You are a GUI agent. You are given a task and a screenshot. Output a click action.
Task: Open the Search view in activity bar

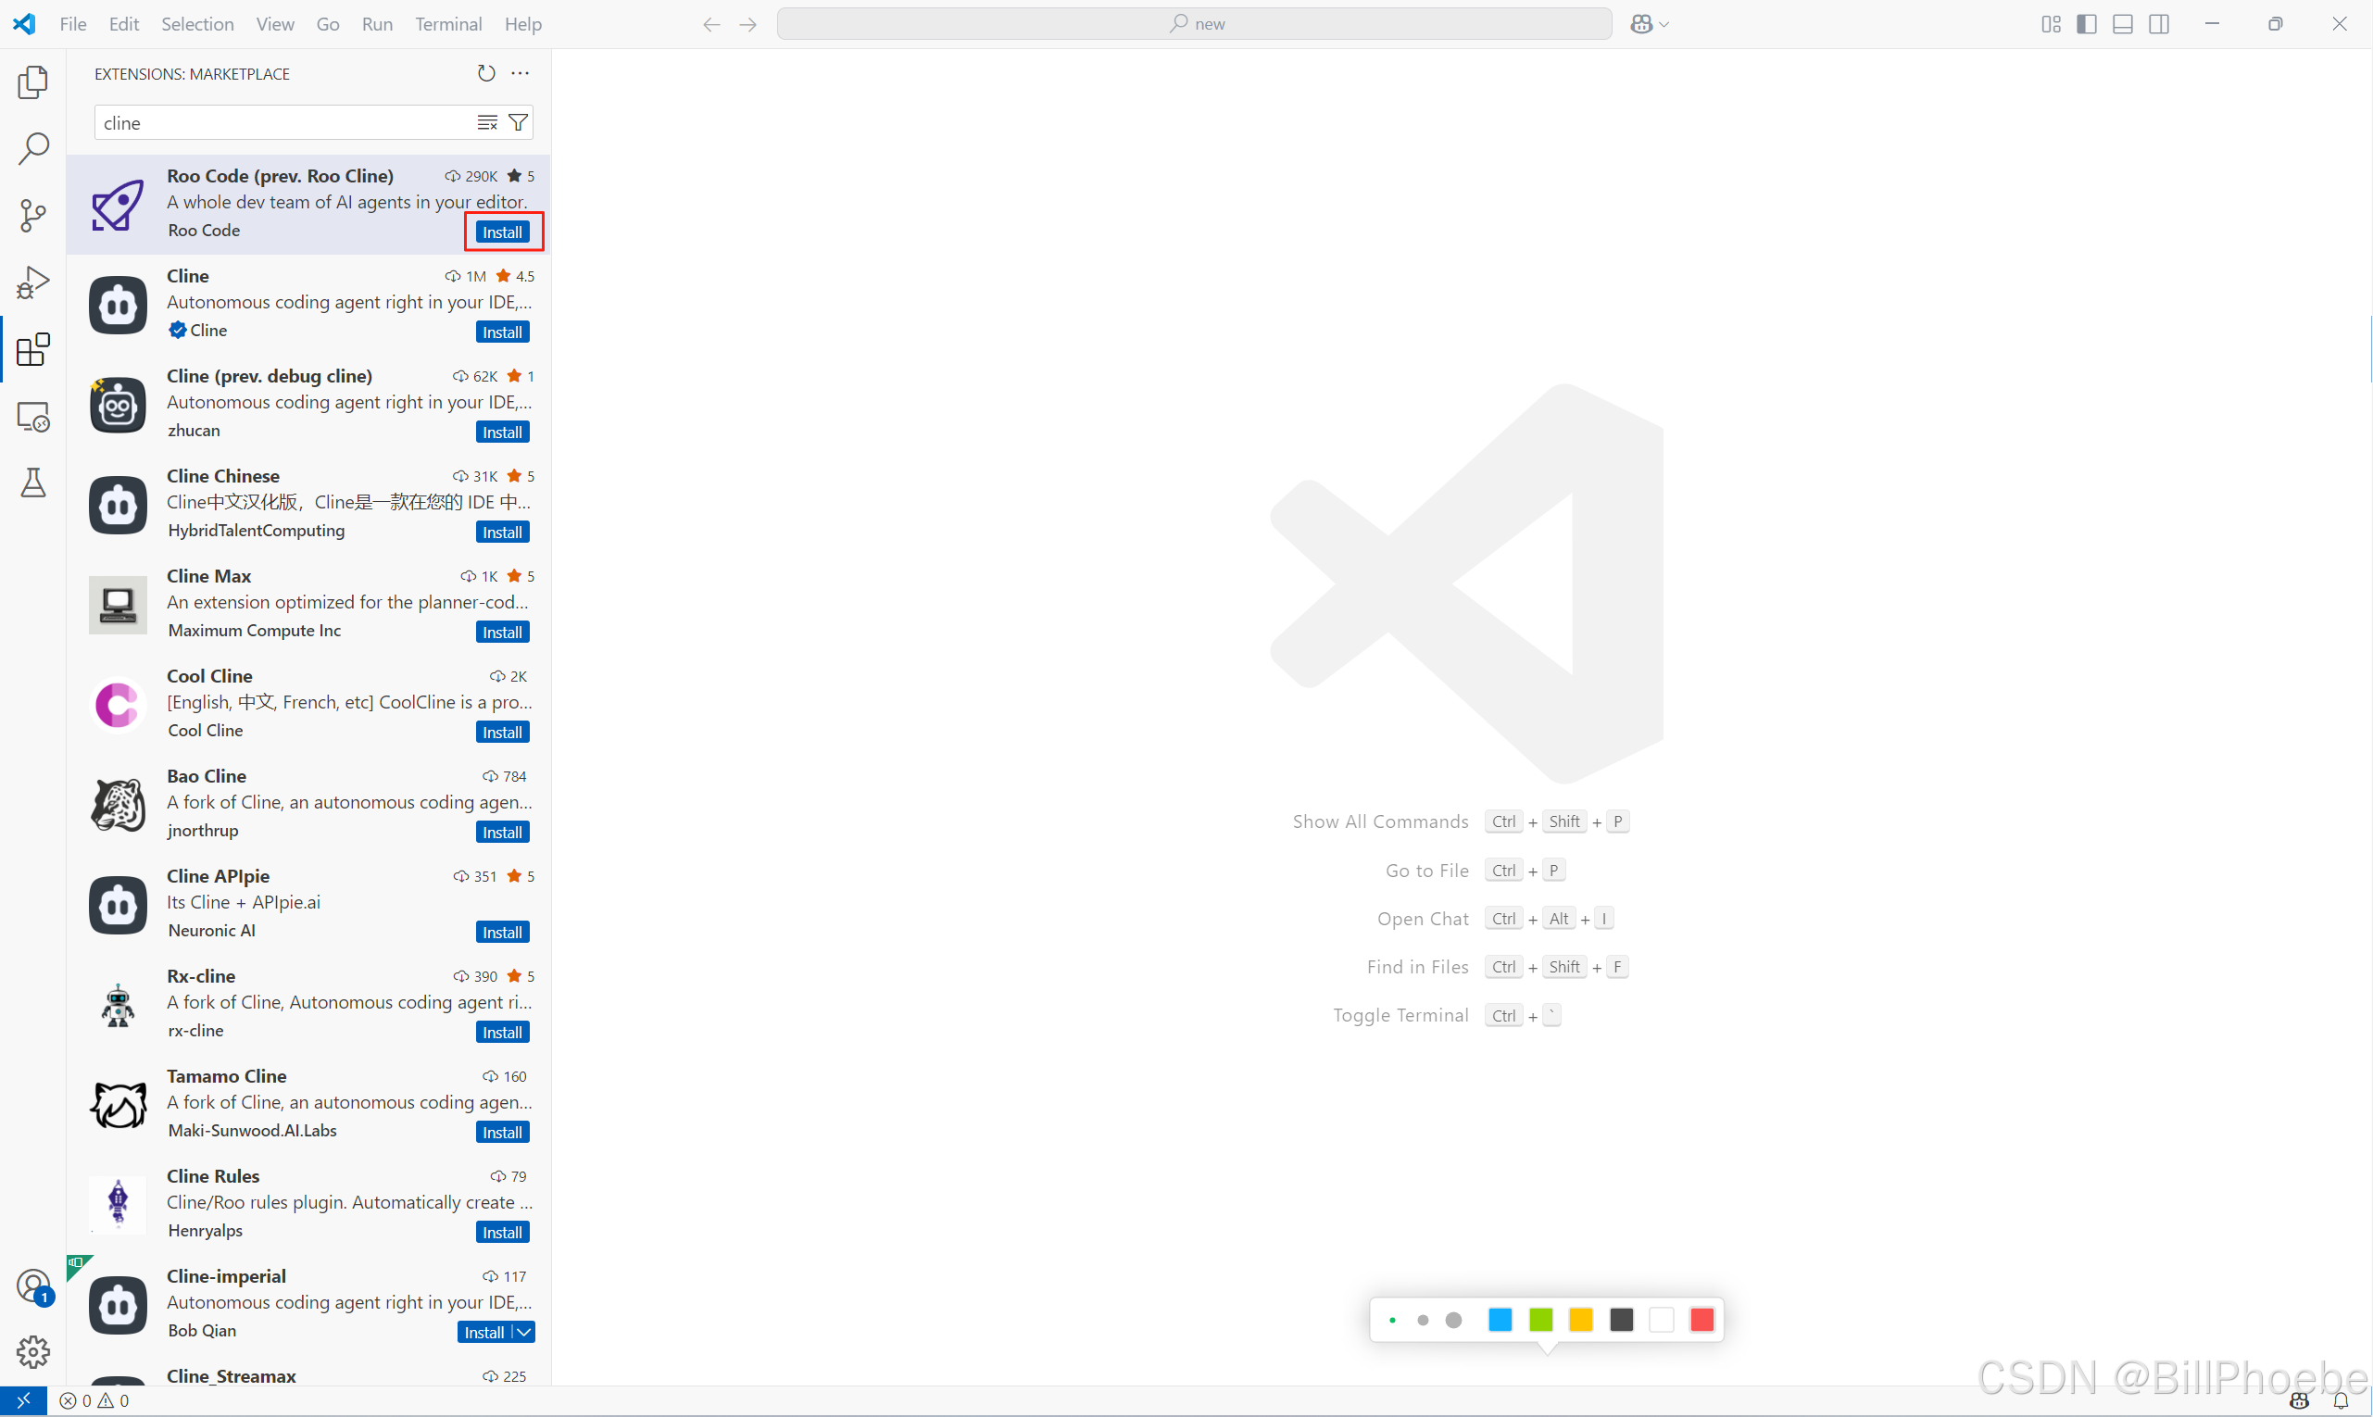(x=32, y=149)
